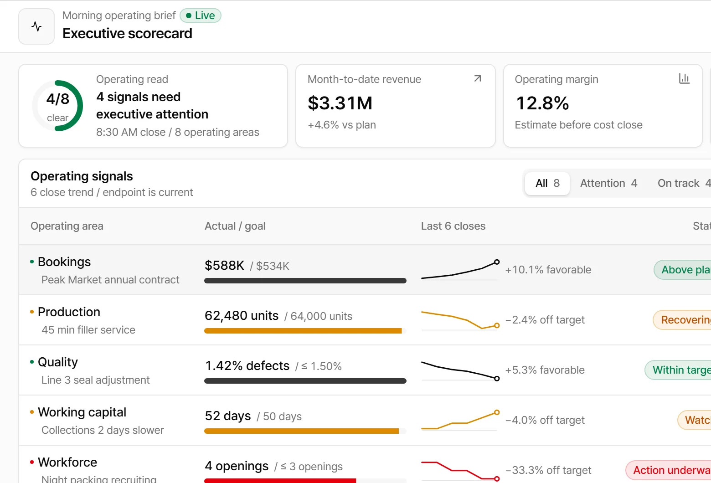Screen dimensions: 711x483
Task: Open revenue details via arrow icon
Action: (477, 79)
